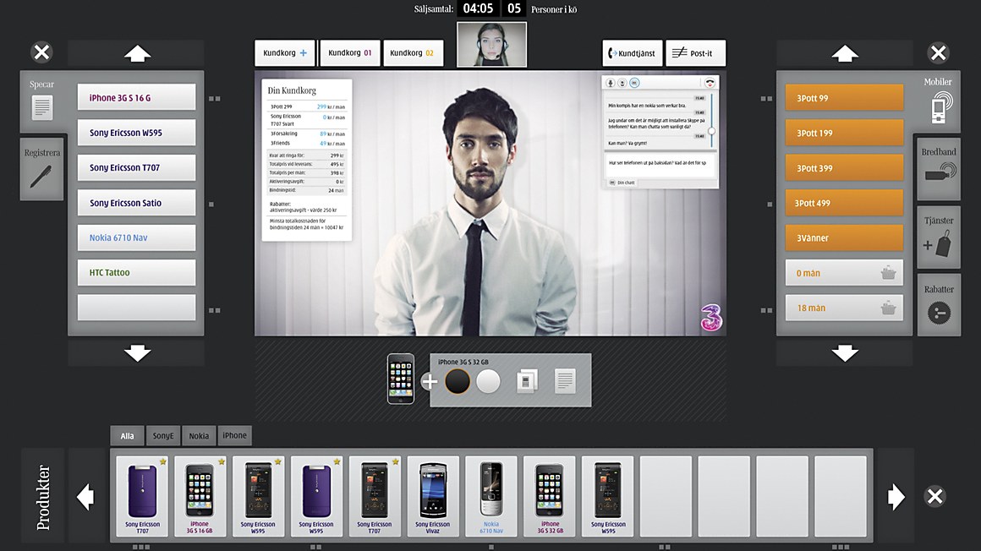
Task: Filter products by the iPhone tab
Action: (234, 436)
